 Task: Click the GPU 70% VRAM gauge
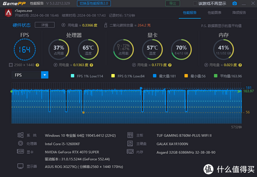[181, 50]
